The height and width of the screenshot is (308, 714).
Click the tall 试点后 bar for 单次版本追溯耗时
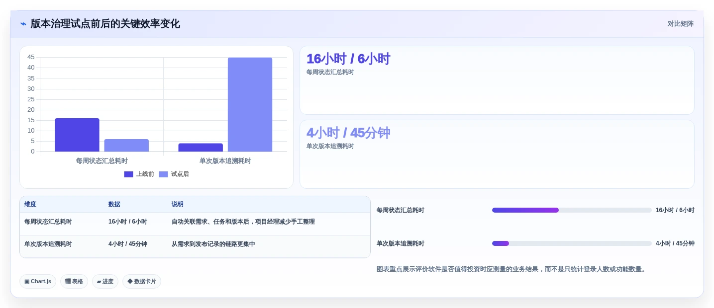coord(250,104)
